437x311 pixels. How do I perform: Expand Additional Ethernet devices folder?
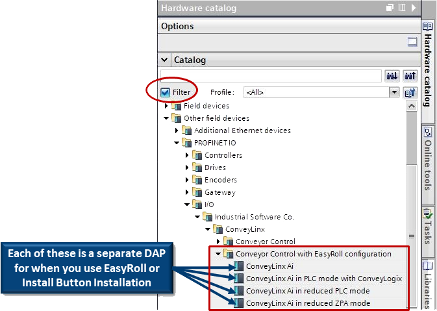point(177,131)
